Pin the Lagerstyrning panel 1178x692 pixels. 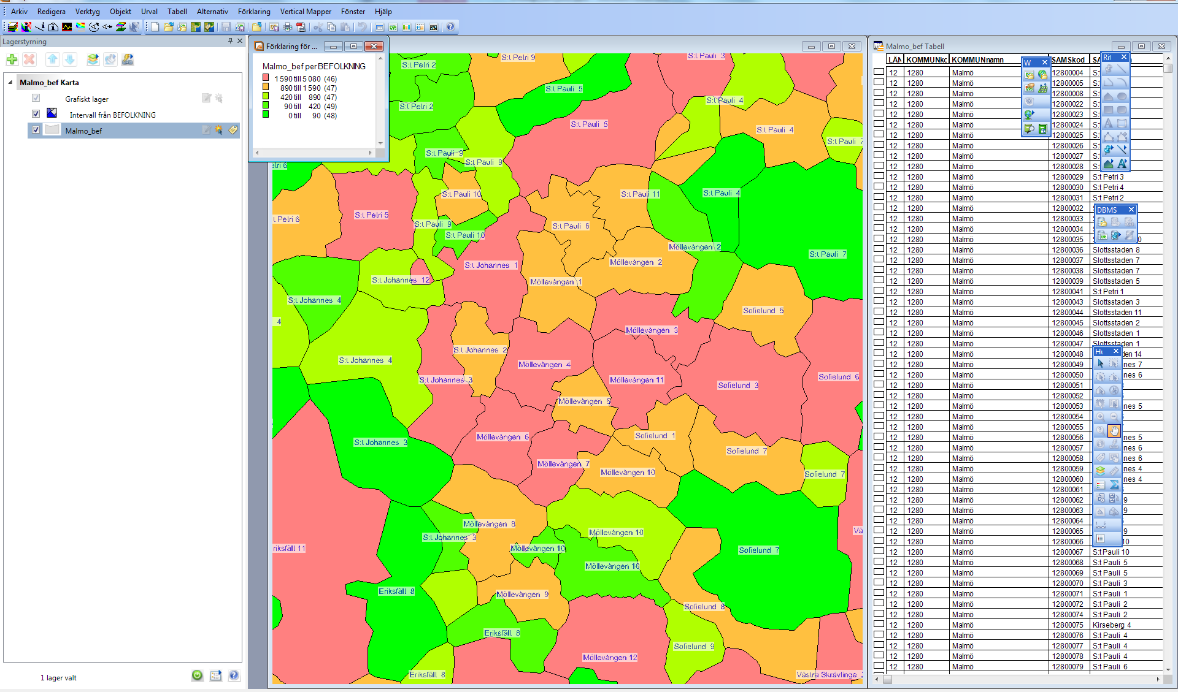(230, 40)
